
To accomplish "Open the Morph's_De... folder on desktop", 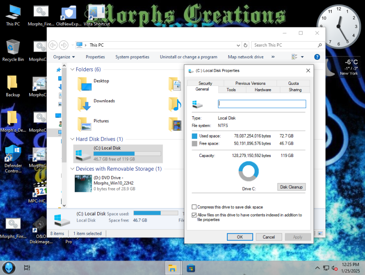I will [x=13, y=121].
